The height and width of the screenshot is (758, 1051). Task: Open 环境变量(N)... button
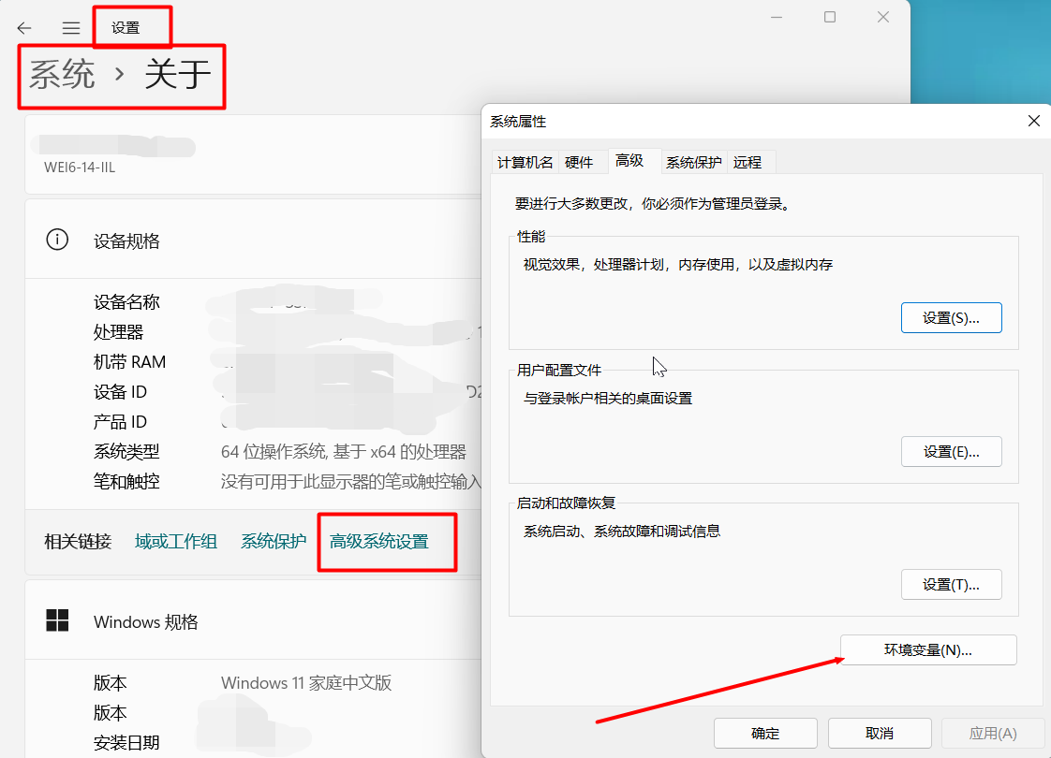tap(928, 650)
